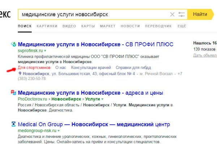
Task: Click the Yandex logo
Action: (x=5, y=14)
